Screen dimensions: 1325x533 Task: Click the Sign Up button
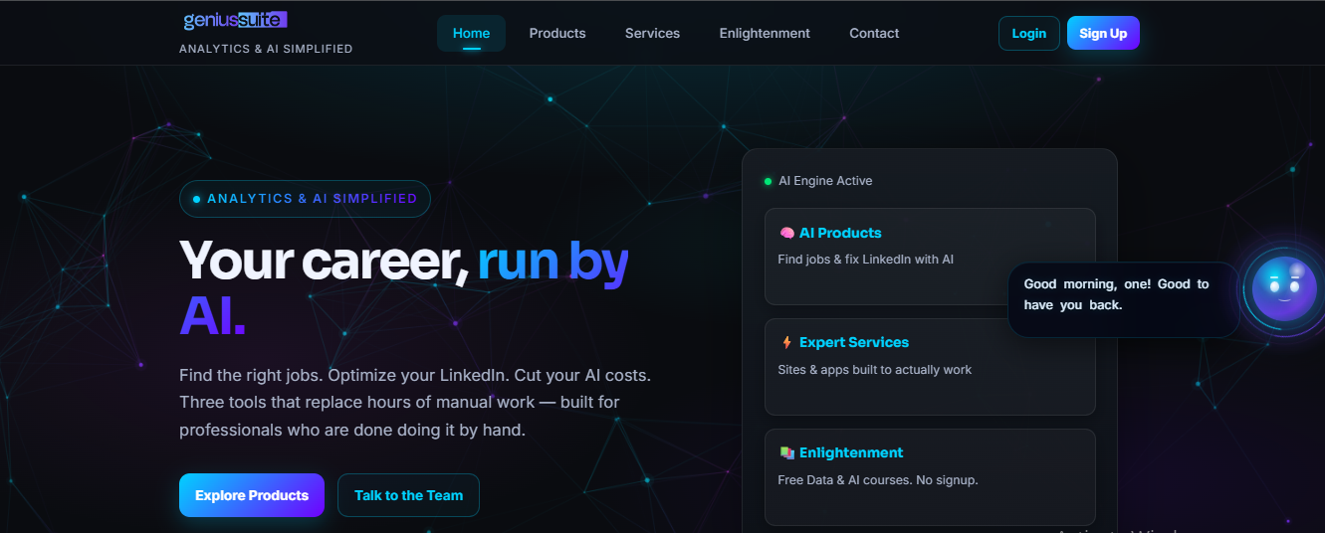point(1103,33)
